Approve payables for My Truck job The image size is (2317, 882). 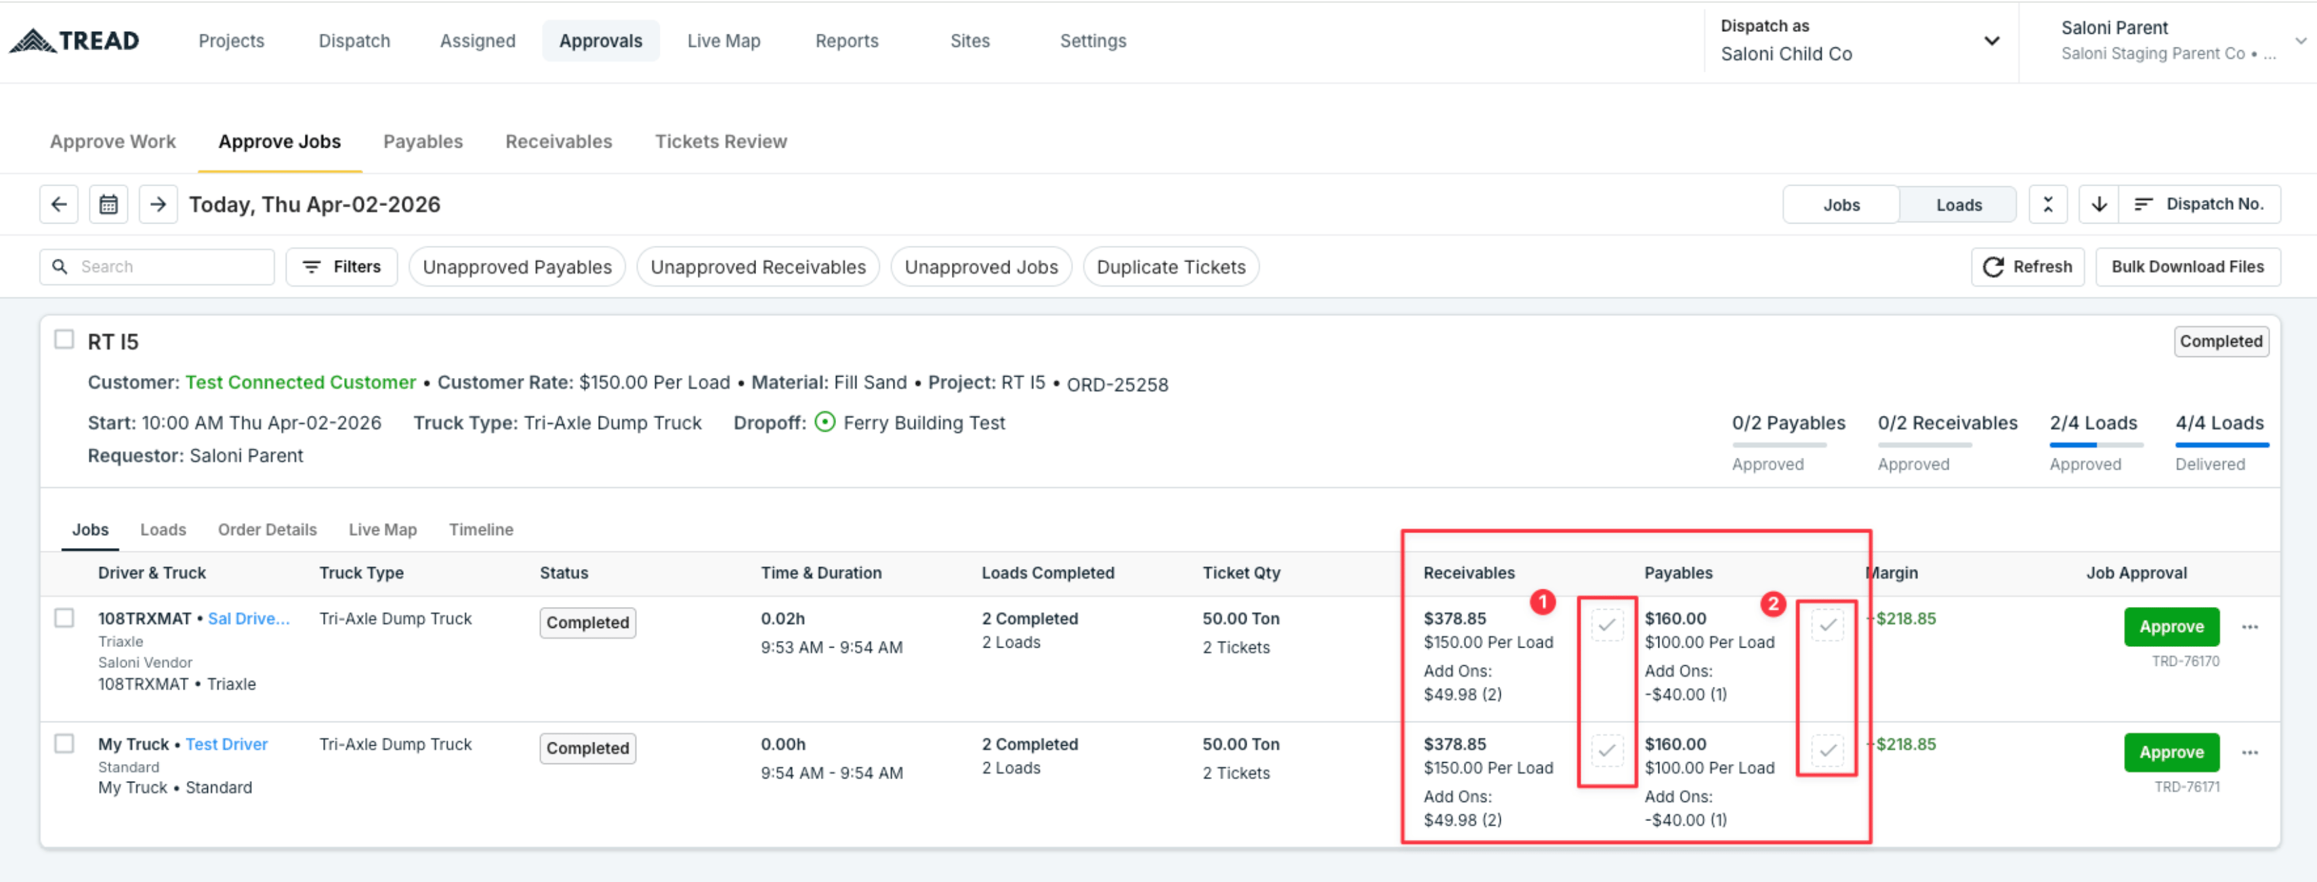pos(1828,751)
